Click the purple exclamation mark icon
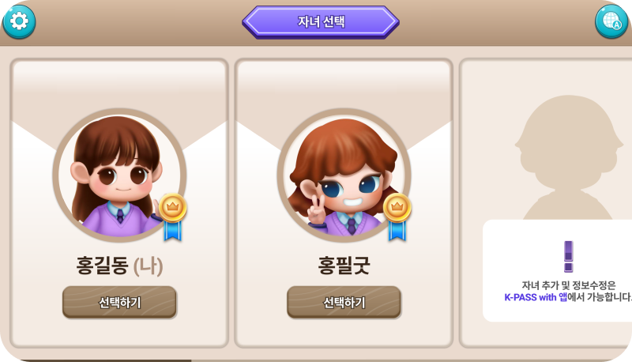632x362 pixels. pyautogui.click(x=568, y=256)
